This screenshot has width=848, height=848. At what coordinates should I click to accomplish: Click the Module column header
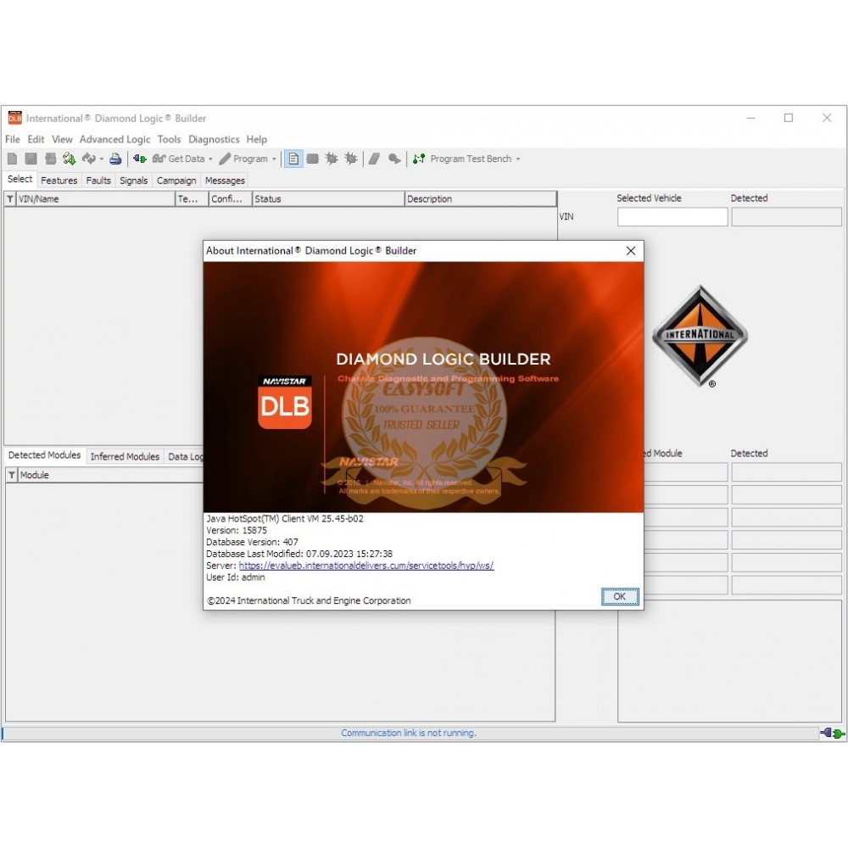tap(111, 475)
